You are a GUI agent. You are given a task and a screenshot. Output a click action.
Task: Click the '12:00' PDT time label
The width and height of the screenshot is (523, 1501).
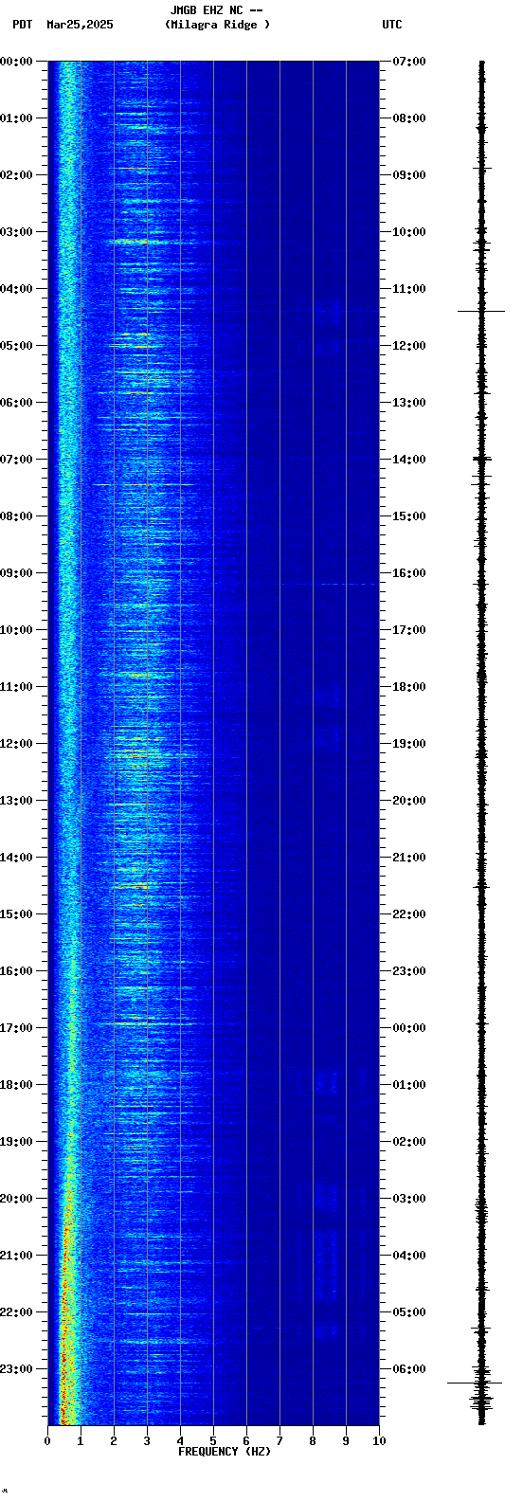[16, 744]
